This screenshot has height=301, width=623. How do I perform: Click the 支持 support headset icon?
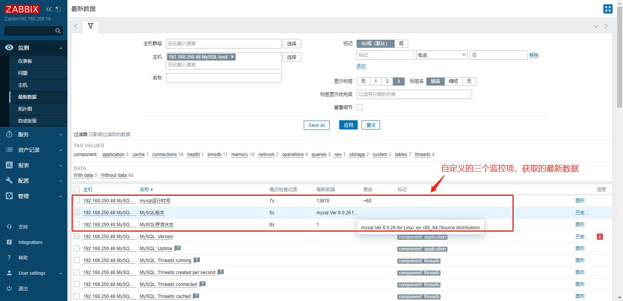click(x=9, y=227)
